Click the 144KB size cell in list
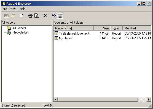The width and height of the screenshot is (153, 109). [x=104, y=38]
